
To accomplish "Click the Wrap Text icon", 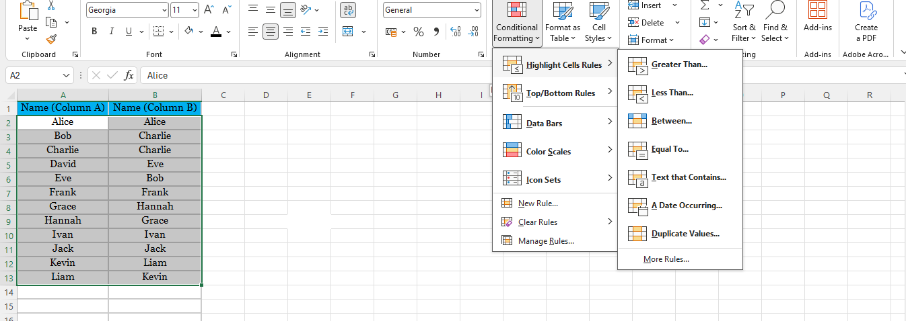I will point(349,10).
